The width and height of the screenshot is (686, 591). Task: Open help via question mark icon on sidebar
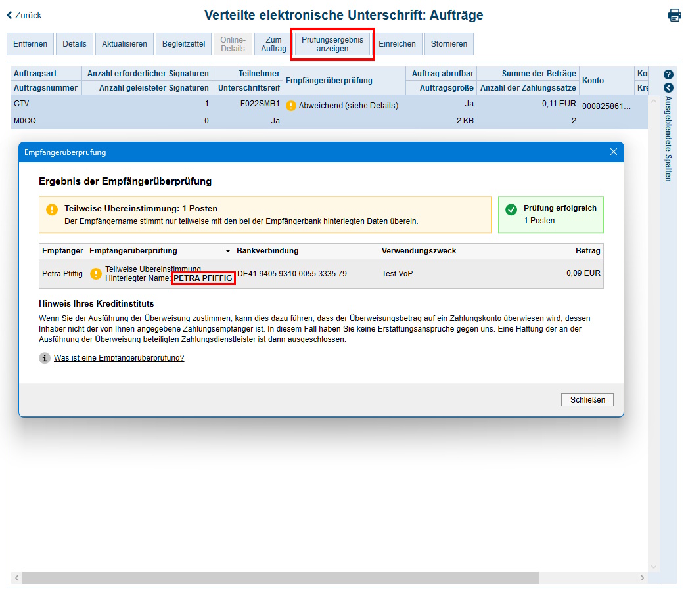tap(668, 75)
